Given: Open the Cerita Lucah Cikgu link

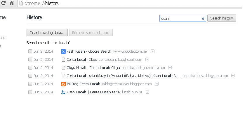Looking at the screenshot, I should [82, 60].
